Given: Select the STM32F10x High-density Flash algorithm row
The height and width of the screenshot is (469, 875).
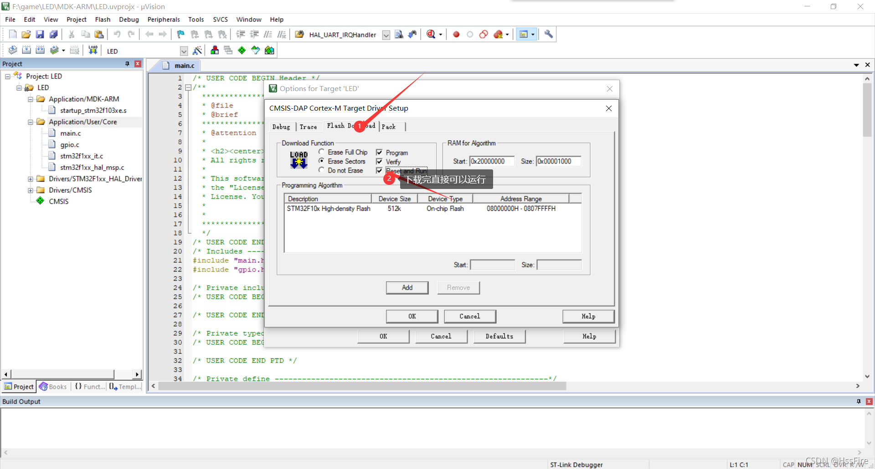Looking at the screenshot, I should 432,209.
